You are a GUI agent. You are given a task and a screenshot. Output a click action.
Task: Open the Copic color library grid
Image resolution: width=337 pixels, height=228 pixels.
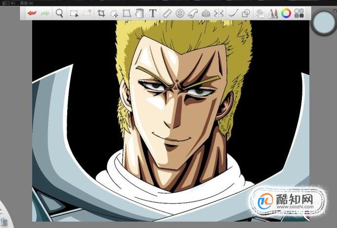(x=299, y=13)
